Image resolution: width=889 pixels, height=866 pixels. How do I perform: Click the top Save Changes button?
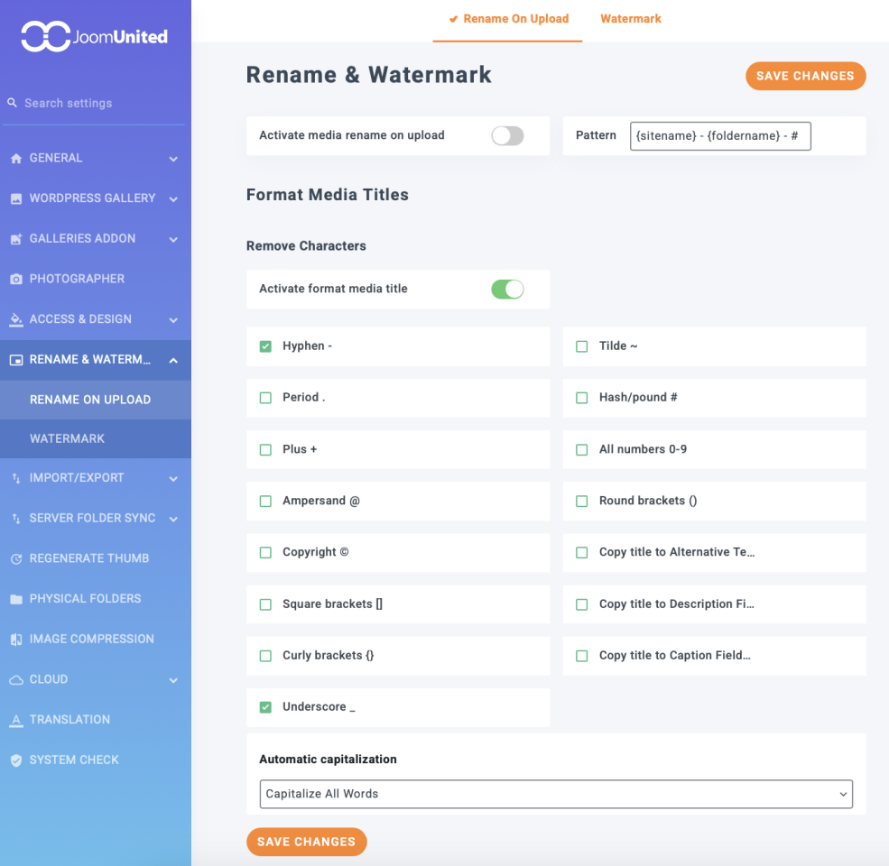805,76
